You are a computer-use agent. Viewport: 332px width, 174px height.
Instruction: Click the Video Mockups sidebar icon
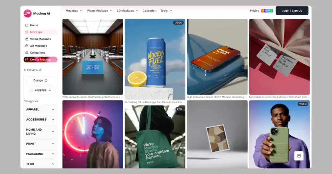point(27,39)
